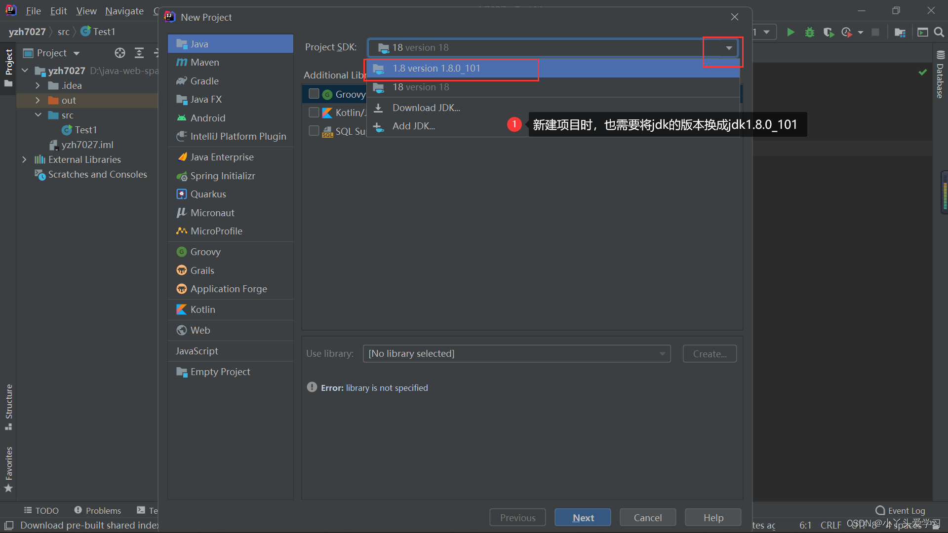Select Application Forge project type
Image resolution: width=948 pixels, height=533 pixels.
coord(231,289)
